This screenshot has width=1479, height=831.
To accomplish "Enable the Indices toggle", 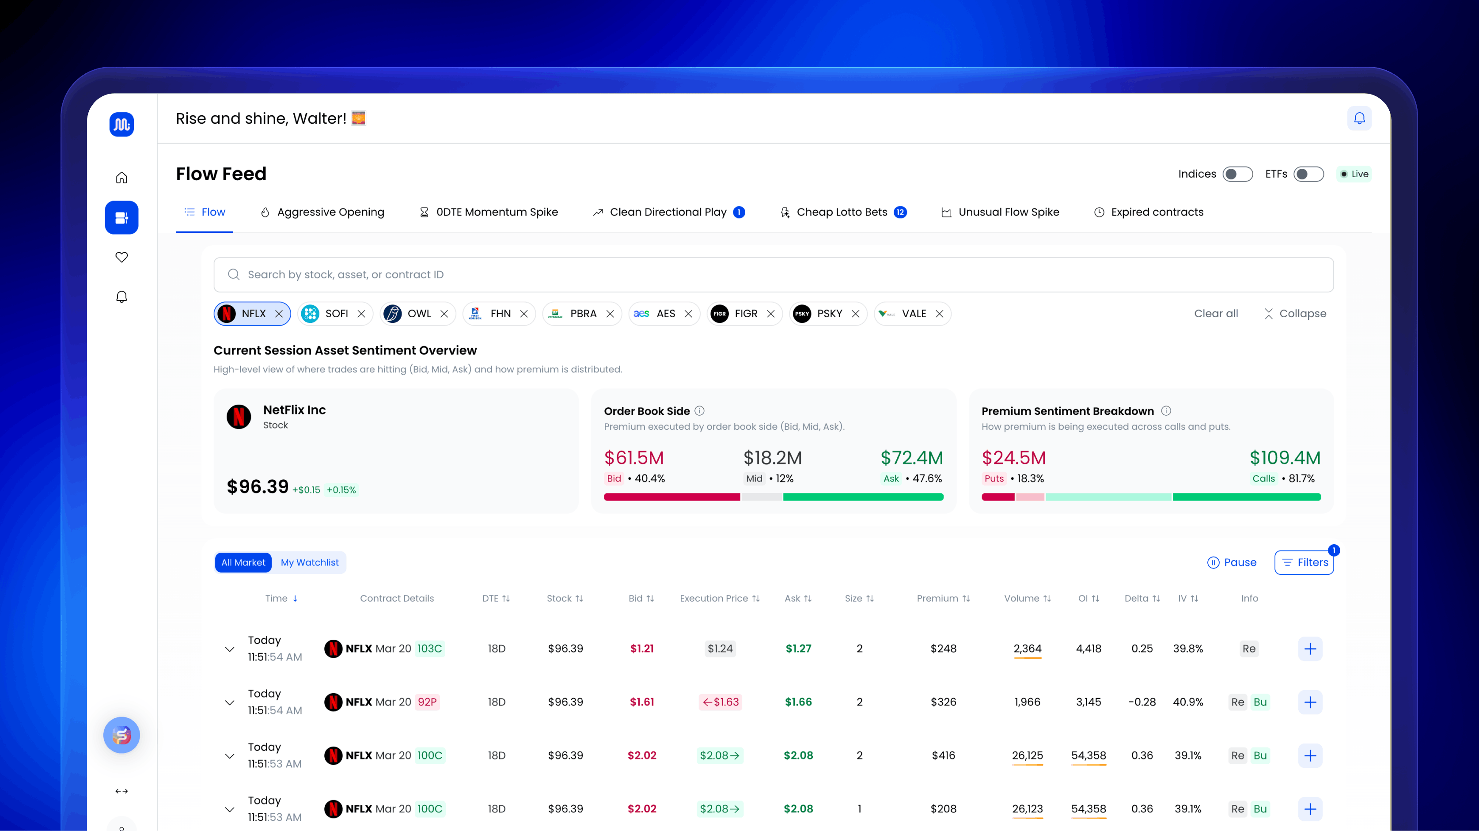I will (1238, 174).
